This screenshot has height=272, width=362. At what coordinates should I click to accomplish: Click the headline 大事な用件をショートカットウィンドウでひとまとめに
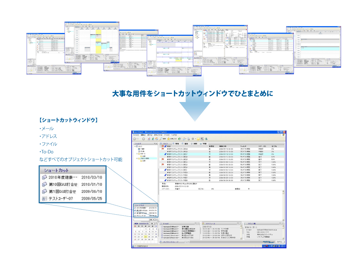pos(193,93)
